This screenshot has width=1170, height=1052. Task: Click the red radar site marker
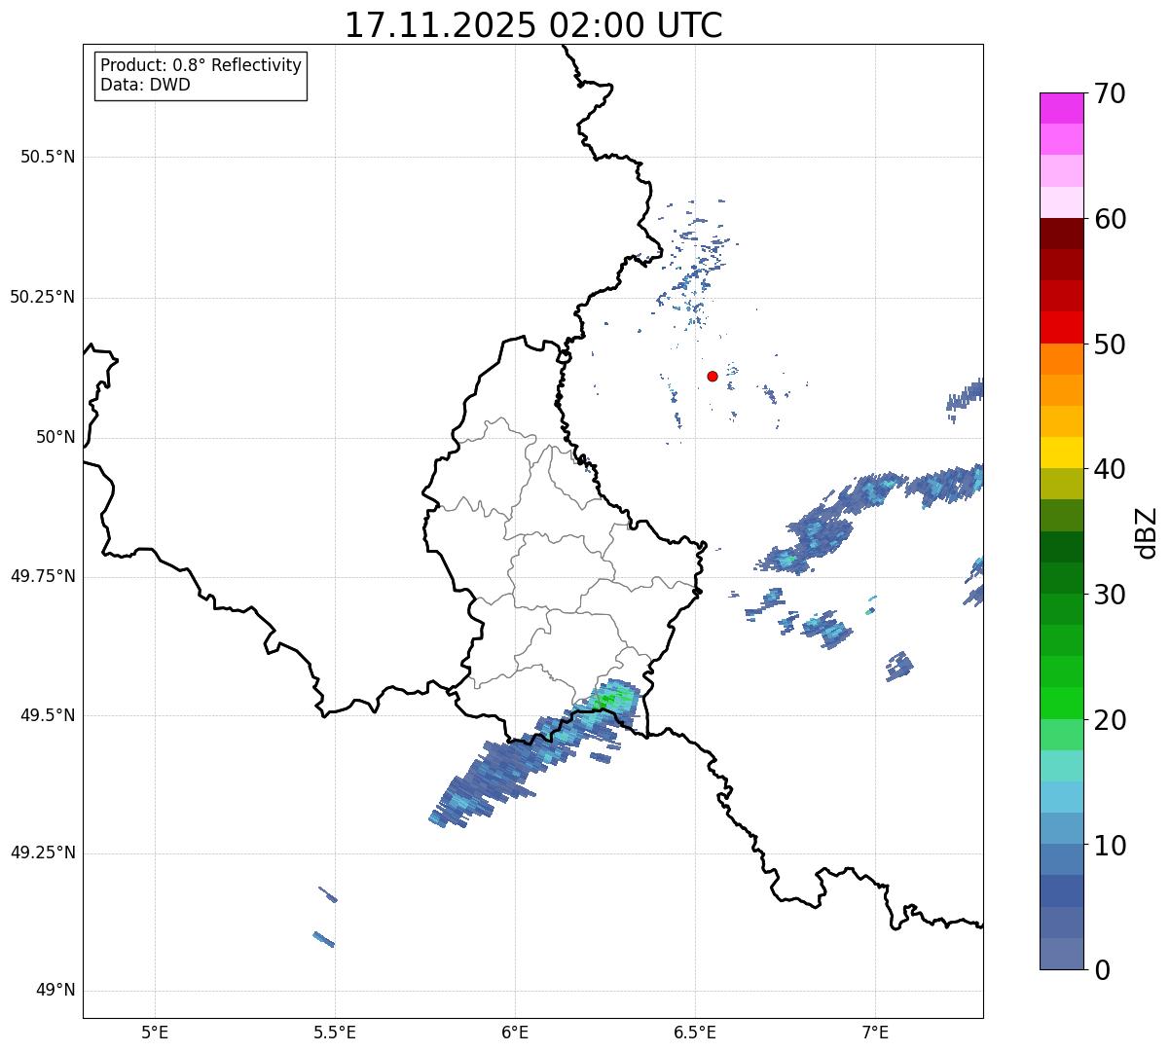click(713, 376)
